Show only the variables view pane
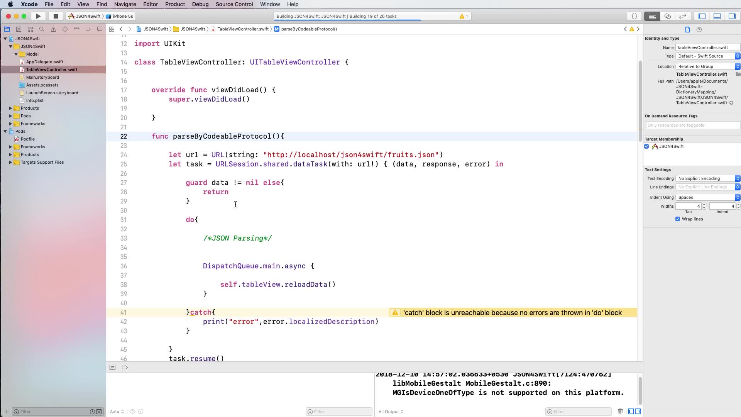The width and height of the screenshot is (741, 417). (631, 412)
